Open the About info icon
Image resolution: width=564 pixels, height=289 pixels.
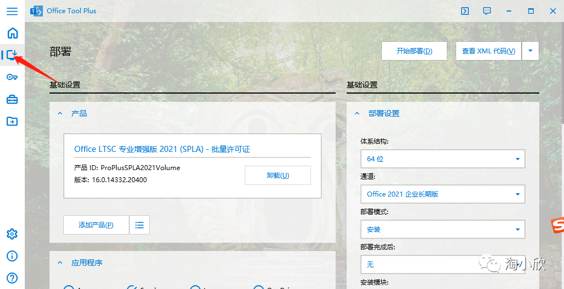pyautogui.click(x=12, y=257)
